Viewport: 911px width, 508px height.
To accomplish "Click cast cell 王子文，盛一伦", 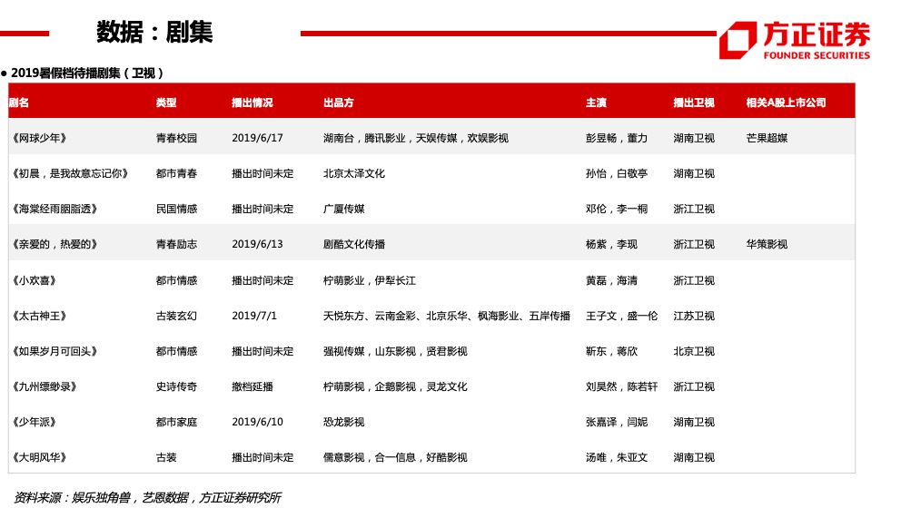I will coord(621,316).
